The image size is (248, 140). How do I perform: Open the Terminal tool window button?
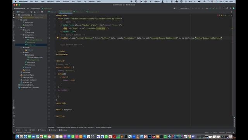(53, 130)
